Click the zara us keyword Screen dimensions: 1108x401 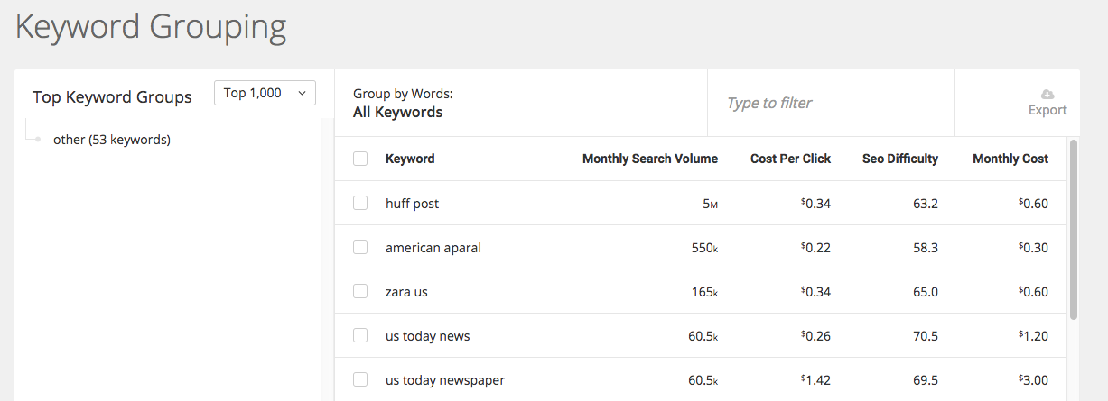tap(406, 292)
